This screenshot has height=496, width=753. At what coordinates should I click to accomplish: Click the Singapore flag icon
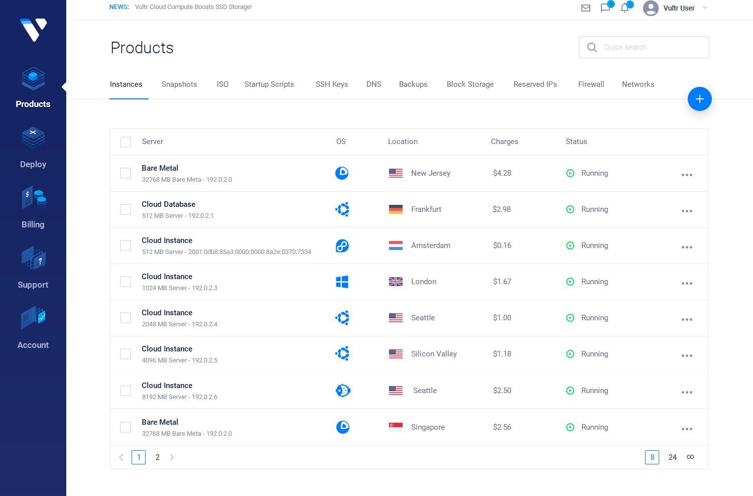[396, 427]
